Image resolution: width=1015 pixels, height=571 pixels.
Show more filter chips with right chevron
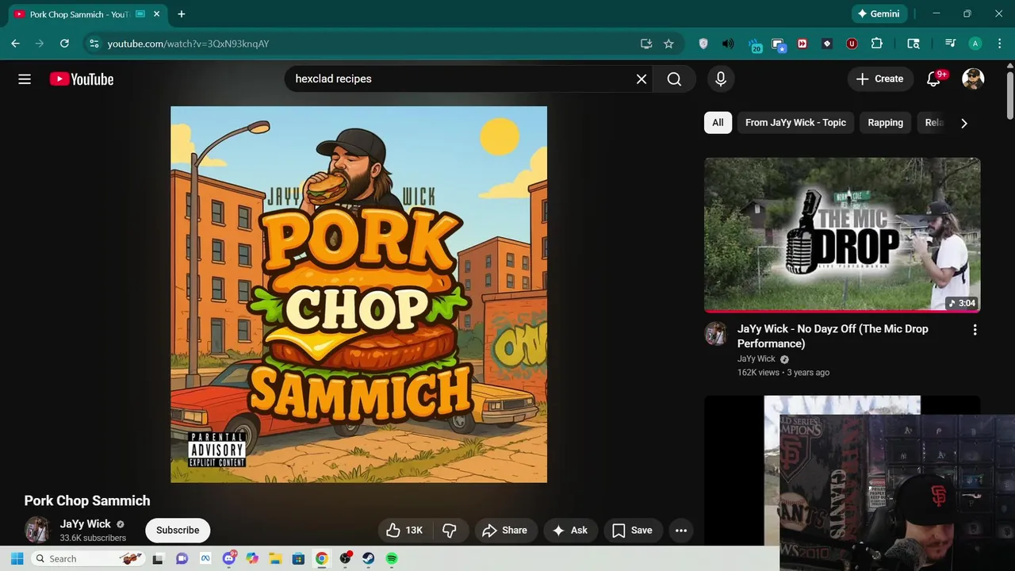[964, 123]
